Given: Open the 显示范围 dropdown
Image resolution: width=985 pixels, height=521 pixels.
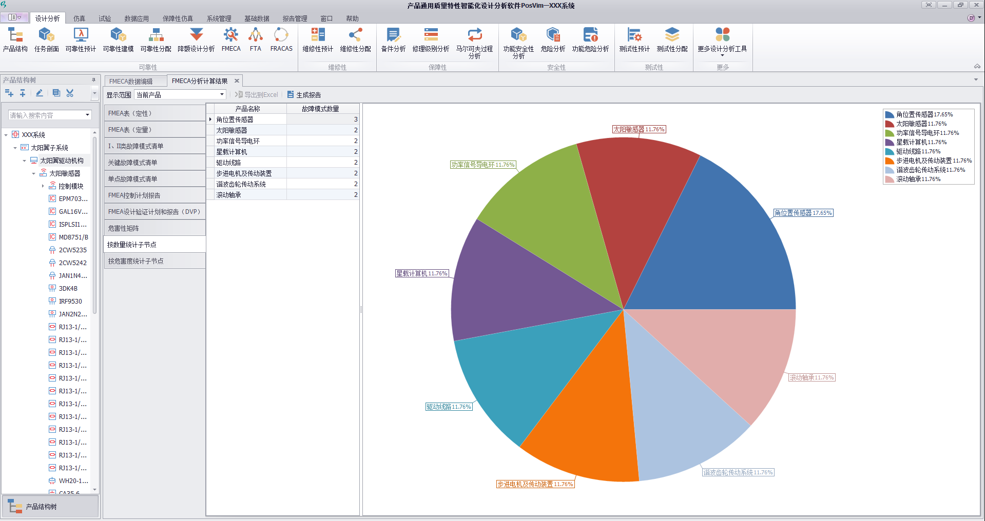Looking at the screenshot, I should pyautogui.click(x=222, y=95).
